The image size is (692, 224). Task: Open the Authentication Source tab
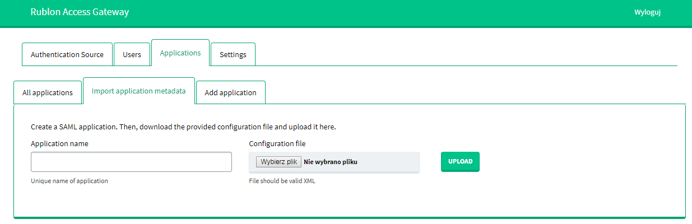tap(67, 54)
